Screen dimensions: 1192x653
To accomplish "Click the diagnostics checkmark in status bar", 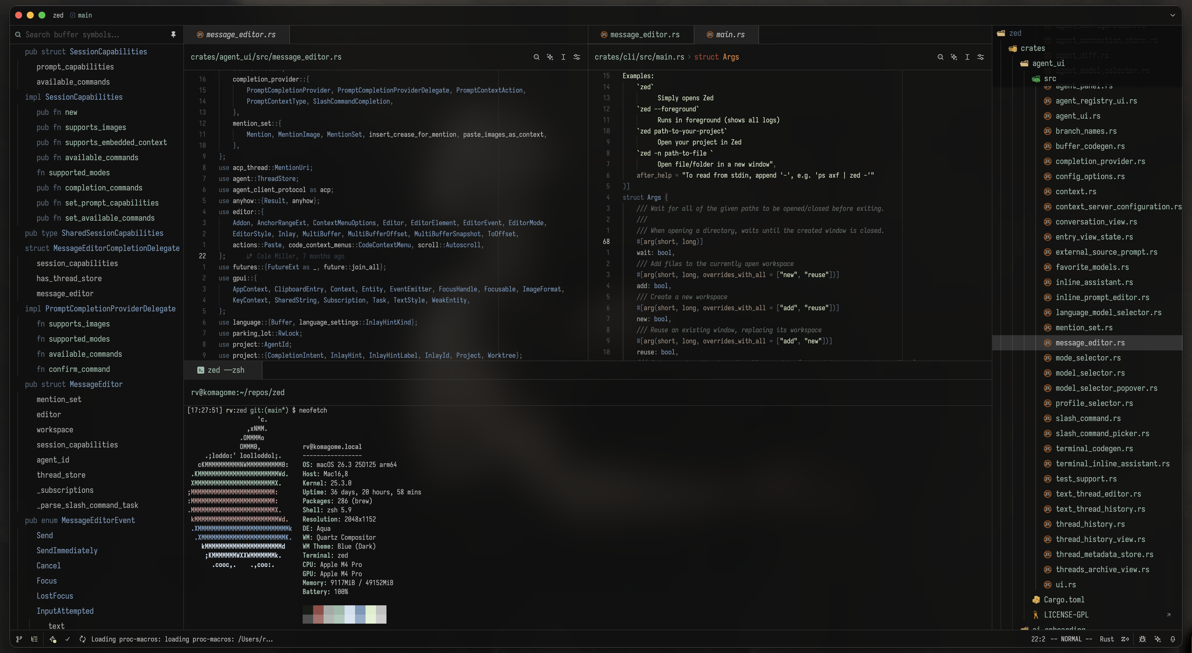I will (x=68, y=639).
